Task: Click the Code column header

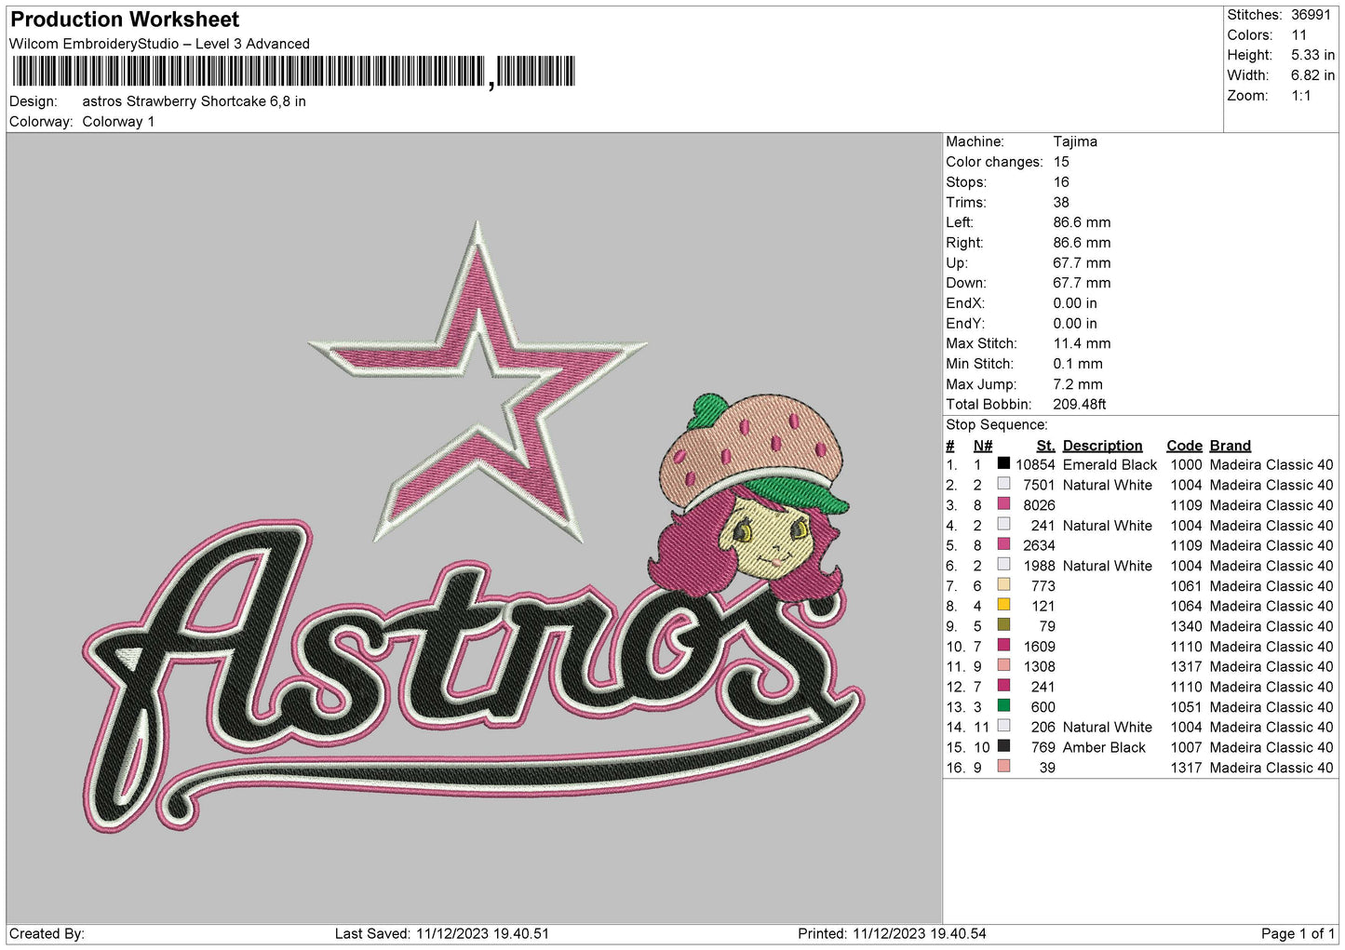Action: tap(1184, 446)
